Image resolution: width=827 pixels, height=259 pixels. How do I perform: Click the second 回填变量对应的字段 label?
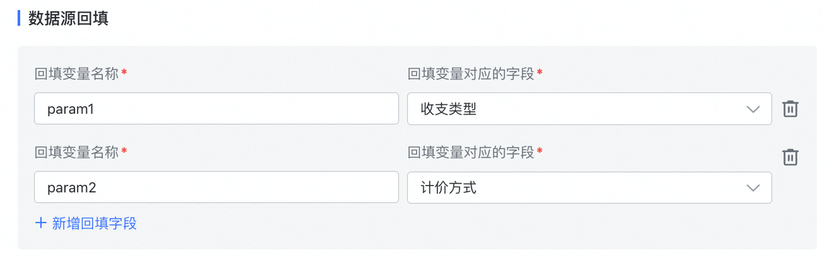tap(470, 152)
